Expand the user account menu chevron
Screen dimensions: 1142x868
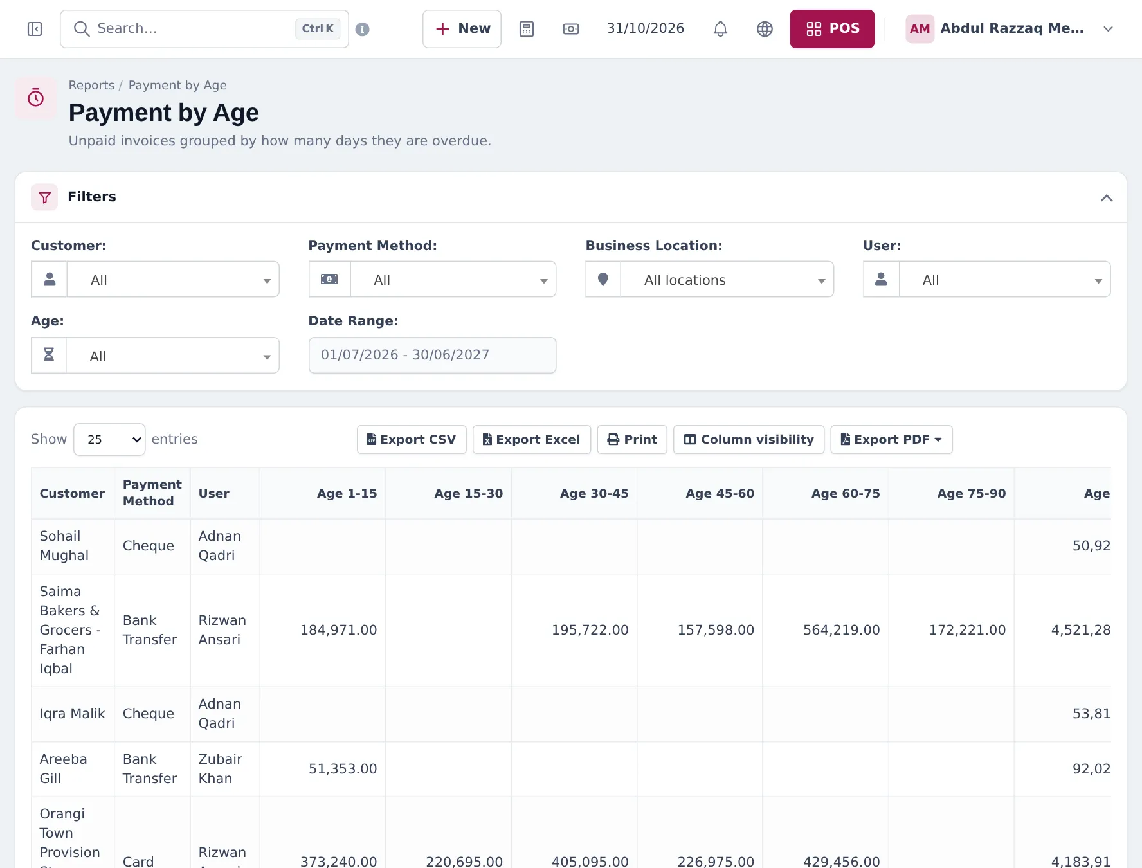pyautogui.click(x=1108, y=29)
